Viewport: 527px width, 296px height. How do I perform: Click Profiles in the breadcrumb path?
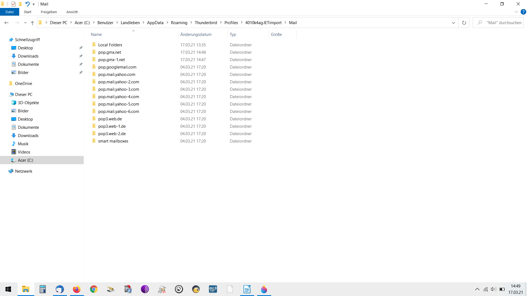click(x=231, y=23)
